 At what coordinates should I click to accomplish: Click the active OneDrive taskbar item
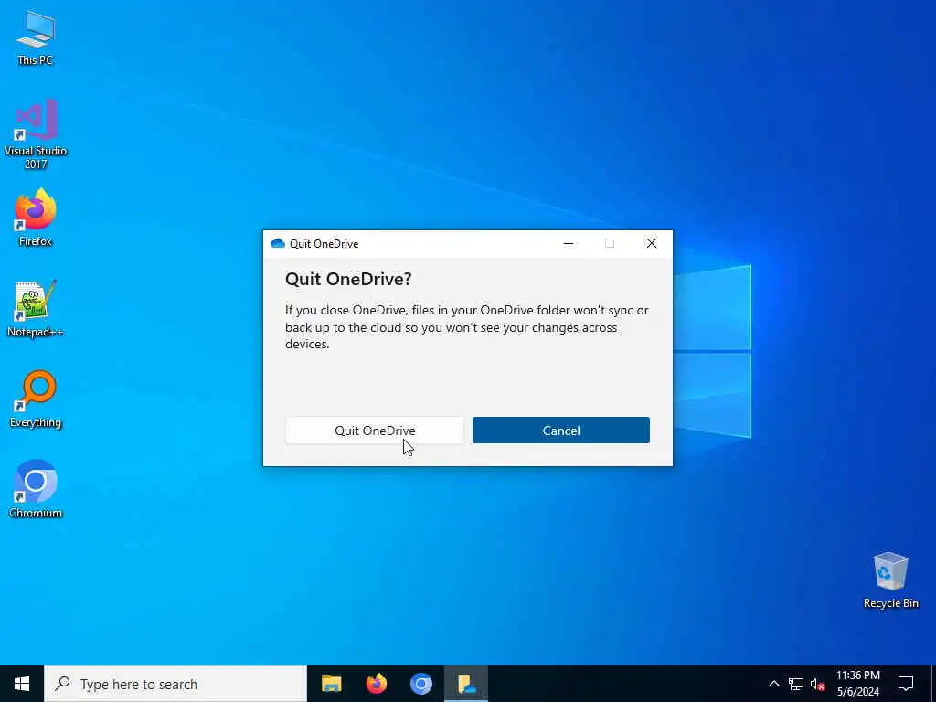(466, 684)
